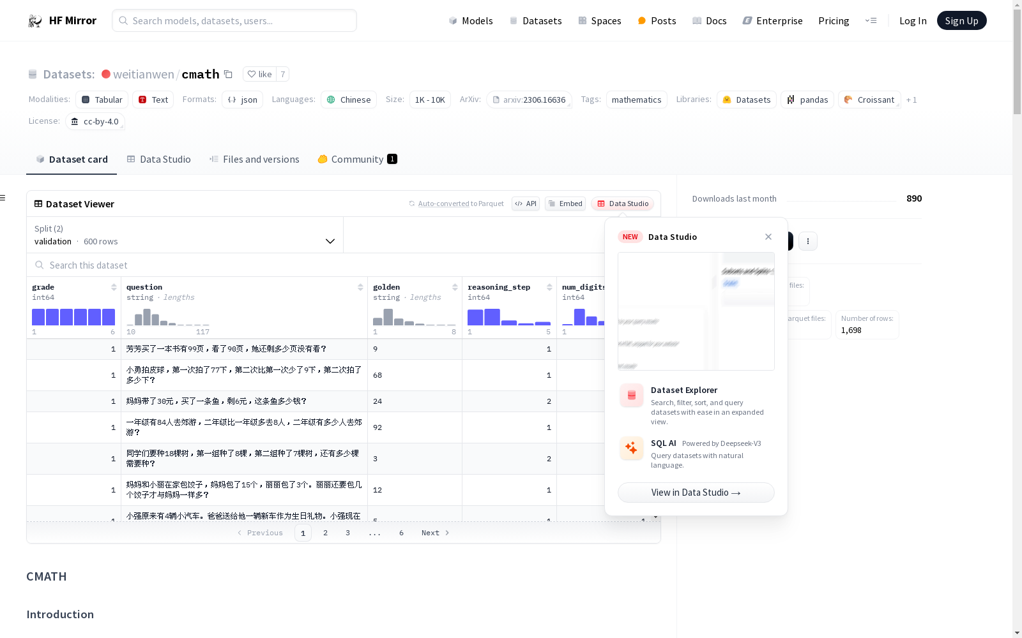Image resolution: width=1022 pixels, height=638 pixels.
Task: Go to the Previous page
Action: [260, 533]
